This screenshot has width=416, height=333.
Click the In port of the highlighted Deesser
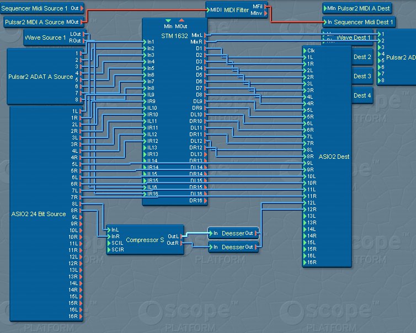point(211,233)
